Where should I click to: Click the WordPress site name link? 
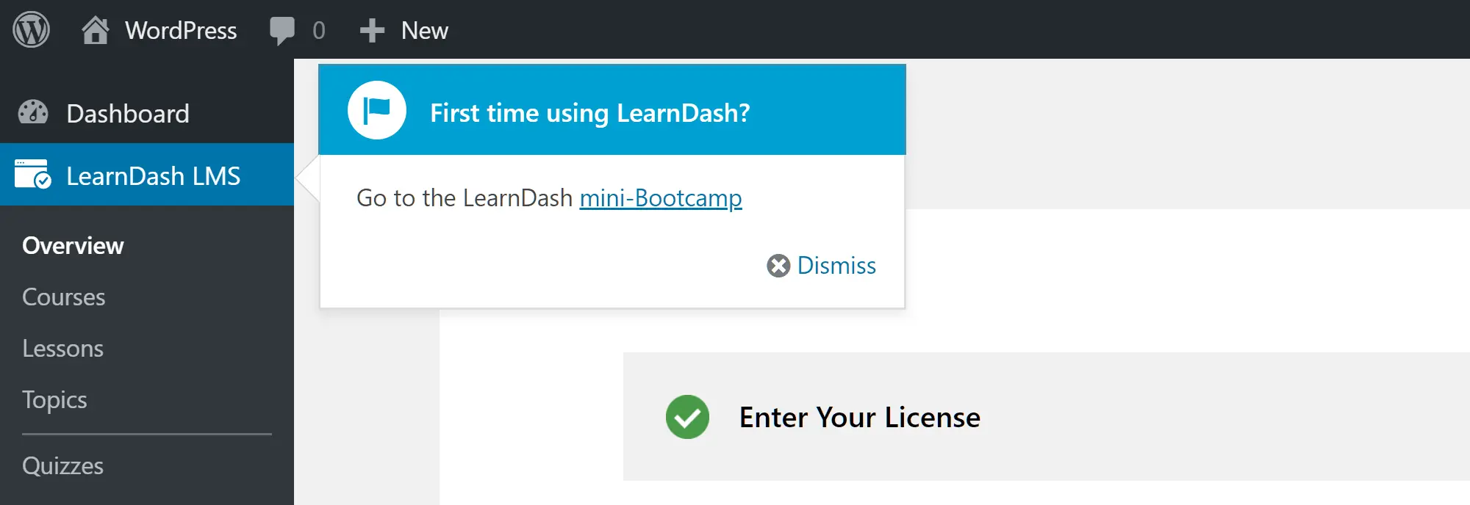tap(181, 30)
